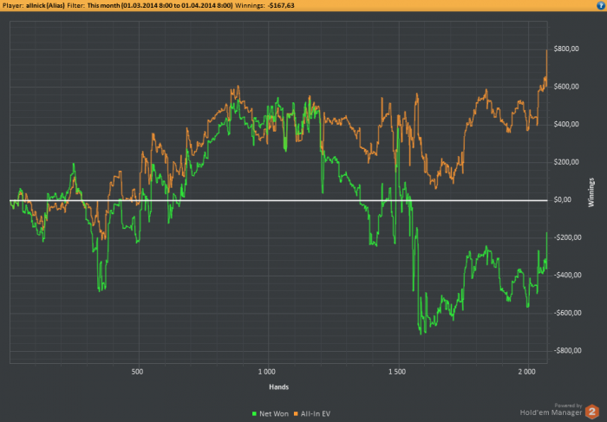Click the '-$800,00' axis label
The image size is (607, 422).
tap(566, 350)
